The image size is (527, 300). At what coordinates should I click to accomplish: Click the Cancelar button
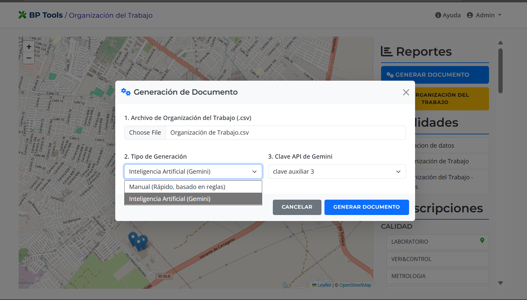(x=297, y=207)
